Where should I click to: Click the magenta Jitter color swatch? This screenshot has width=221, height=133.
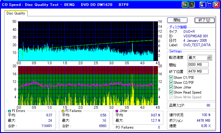tap(117, 111)
